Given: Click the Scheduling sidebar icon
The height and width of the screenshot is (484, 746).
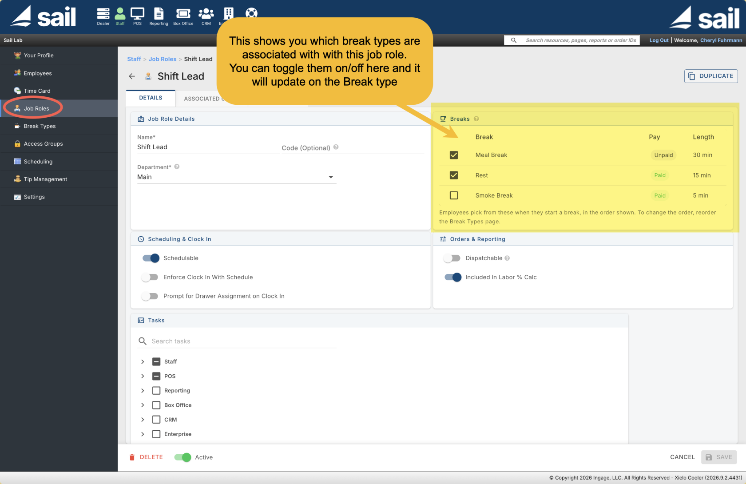Looking at the screenshot, I should point(17,162).
